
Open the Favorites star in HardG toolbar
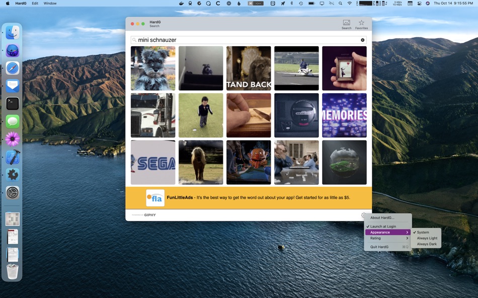[x=361, y=24]
